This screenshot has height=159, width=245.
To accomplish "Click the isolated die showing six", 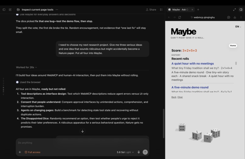I will pos(182,127).
